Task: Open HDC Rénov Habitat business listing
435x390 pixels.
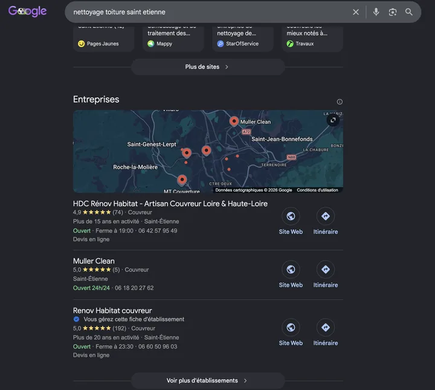Action: (x=170, y=204)
